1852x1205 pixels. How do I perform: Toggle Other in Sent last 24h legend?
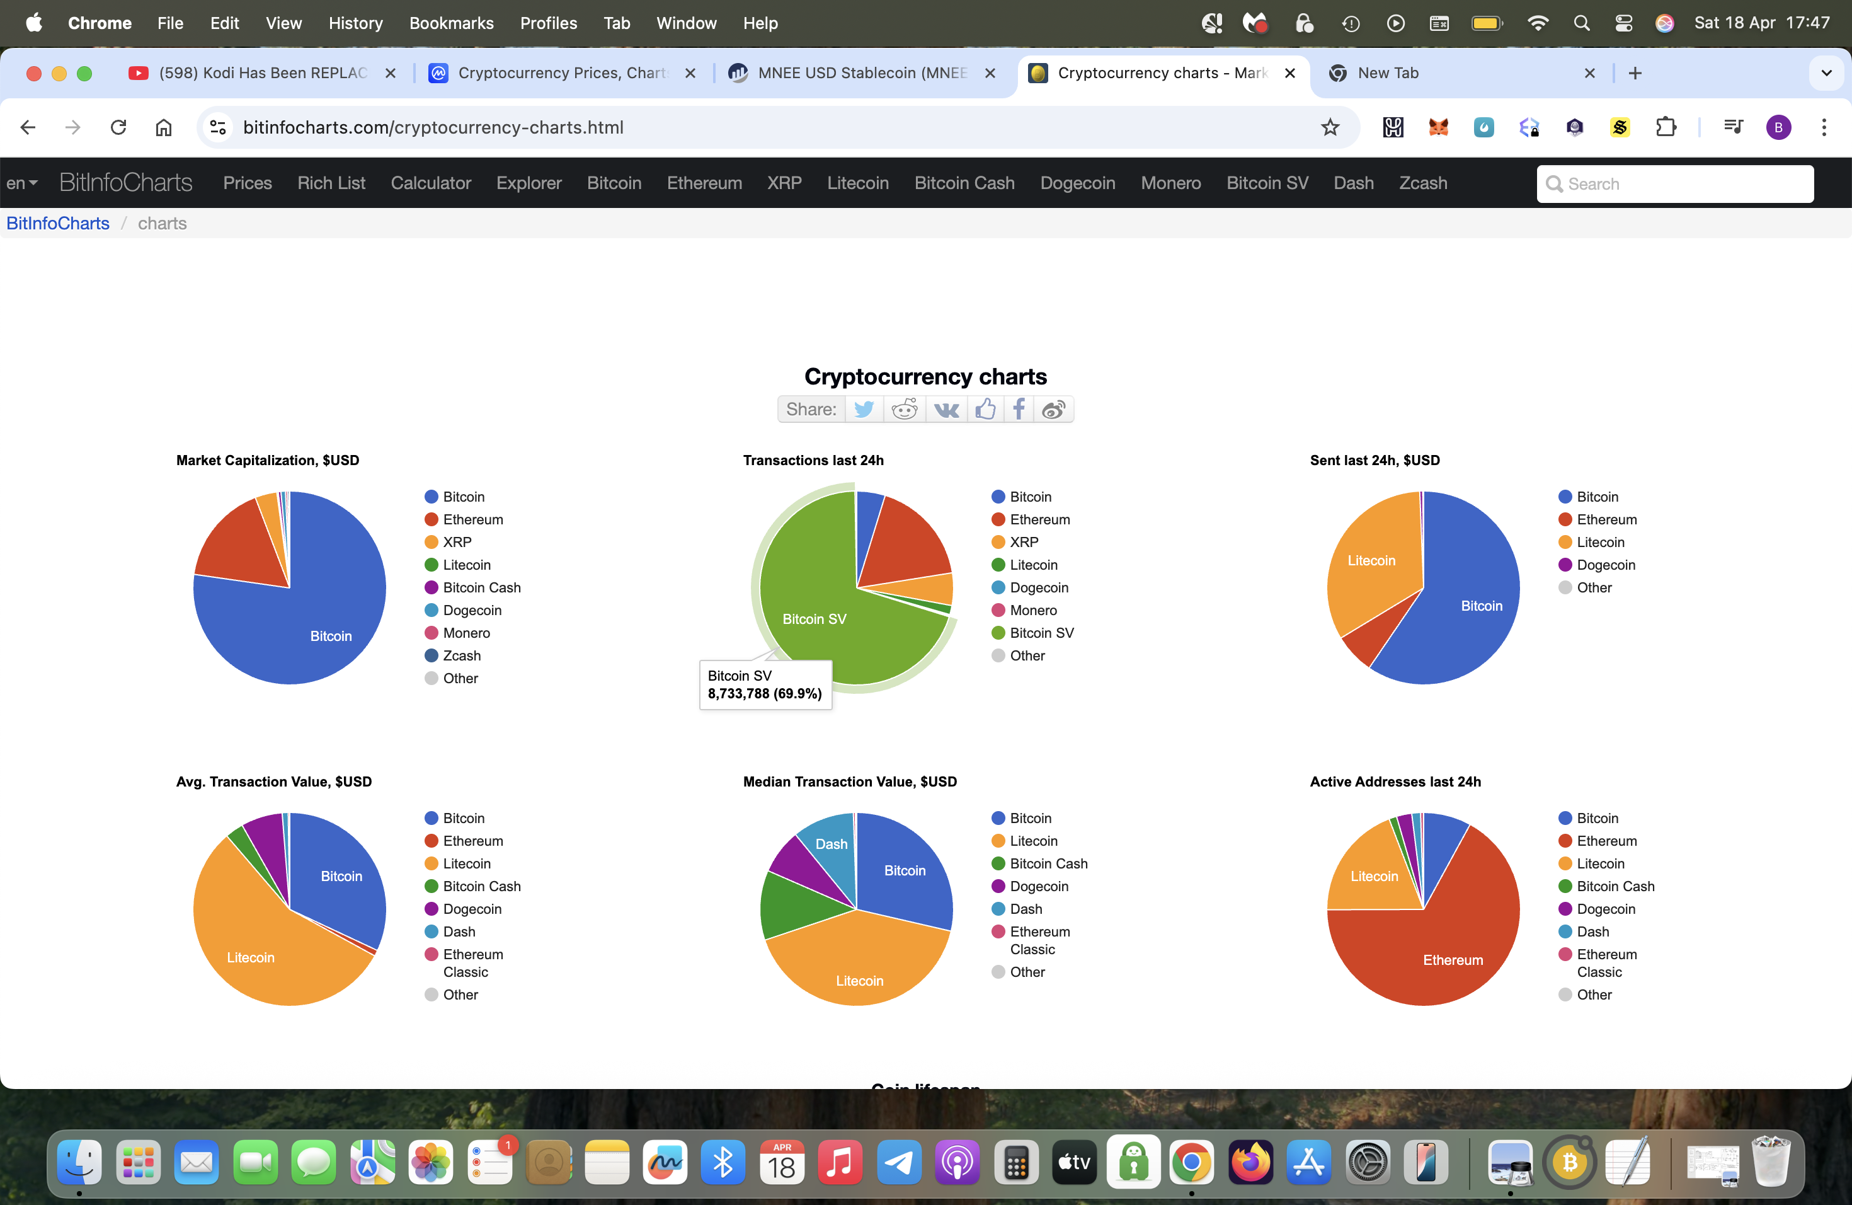pyautogui.click(x=1585, y=588)
